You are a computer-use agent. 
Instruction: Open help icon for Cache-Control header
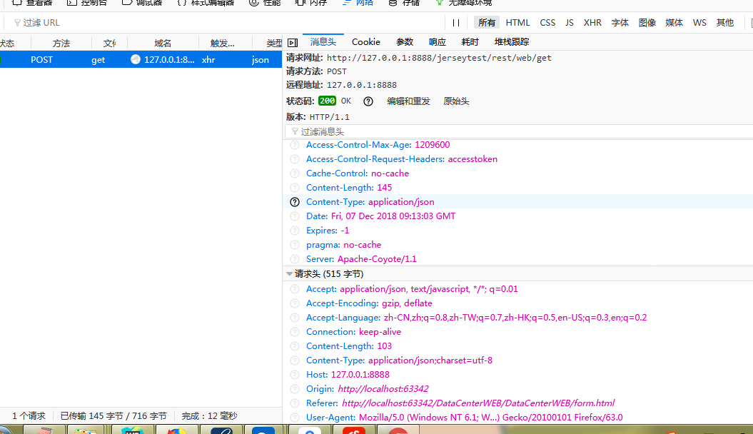[x=295, y=173]
